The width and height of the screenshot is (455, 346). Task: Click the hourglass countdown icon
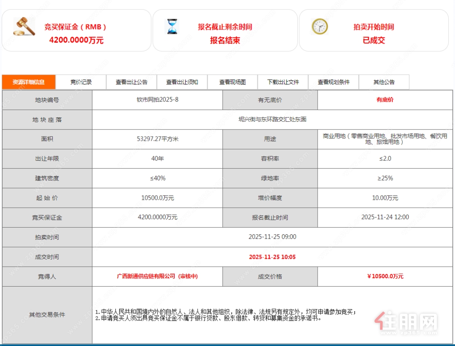click(x=172, y=27)
